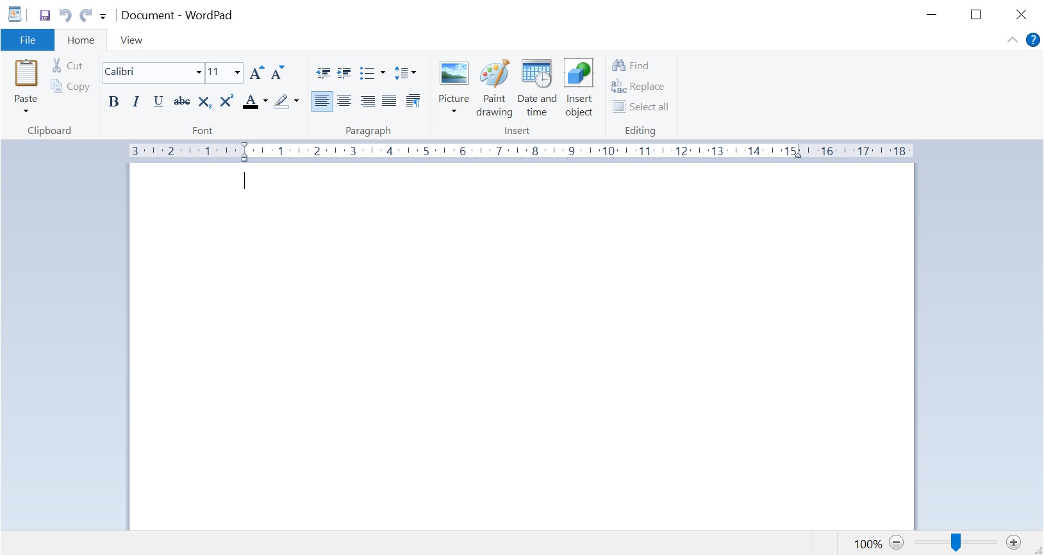1044x556 pixels.
Task: Select Justify text alignment
Action: [x=389, y=101]
